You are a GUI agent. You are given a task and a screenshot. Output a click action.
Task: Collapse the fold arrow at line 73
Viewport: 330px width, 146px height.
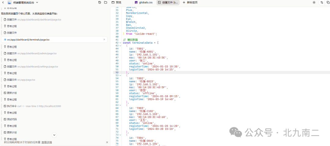120,135
